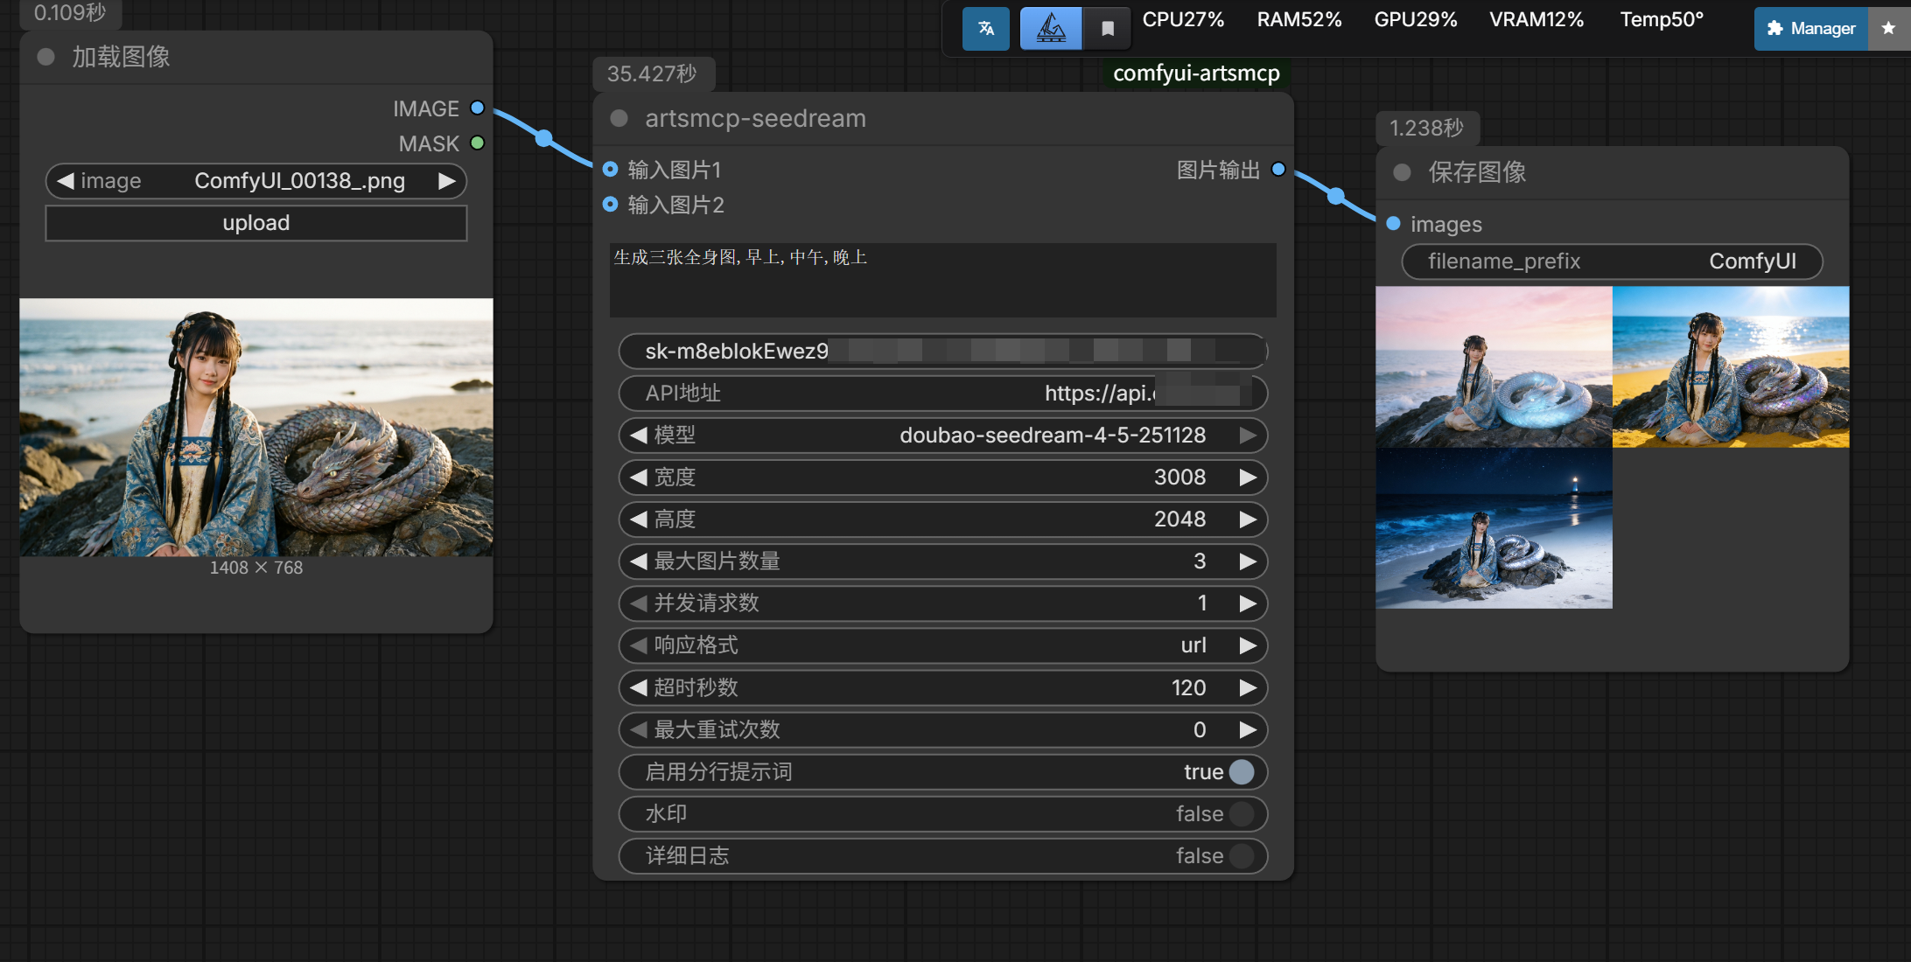The width and height of the screenshot is (1911, 962).
Task: Click the prompt text area
Action: point(942,280)
